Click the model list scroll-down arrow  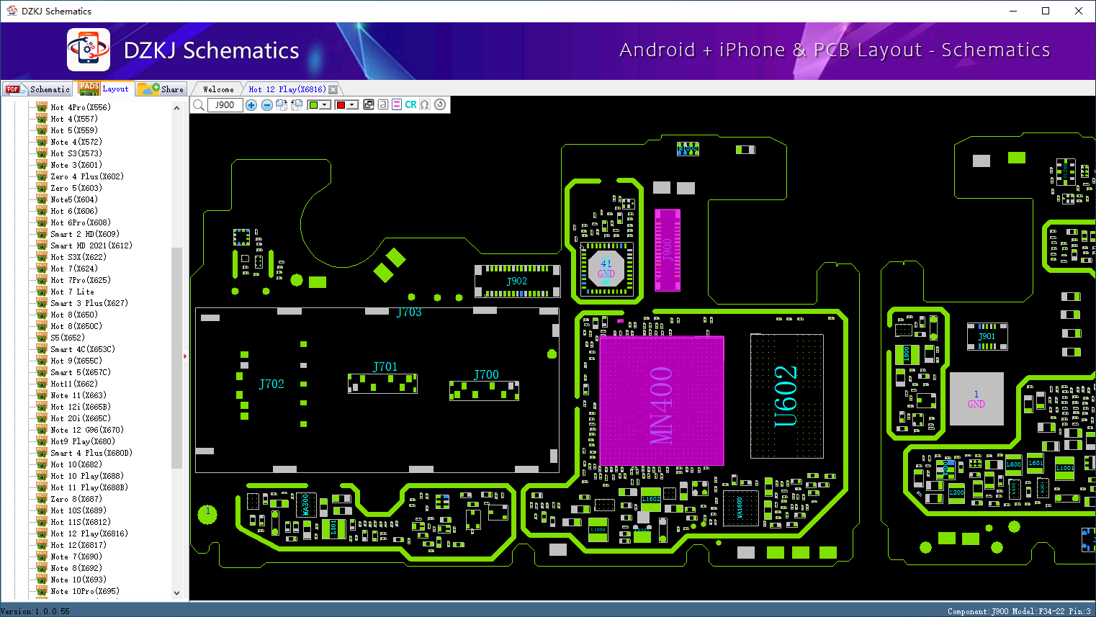pos(177,593)
